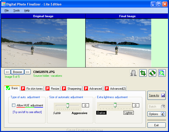Click the extra lightness value field

[136, 105]
